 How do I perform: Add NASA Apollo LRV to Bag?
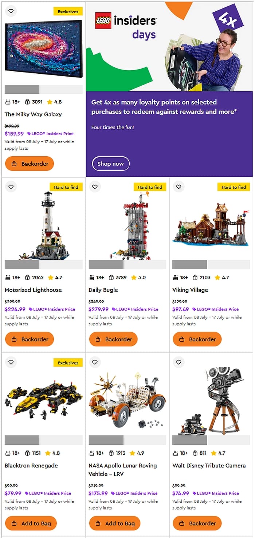pyautogui.click(x=115, y=523)
